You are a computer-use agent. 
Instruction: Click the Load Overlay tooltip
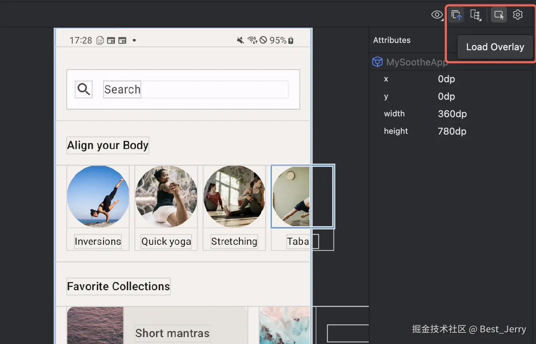coord(495,47)
